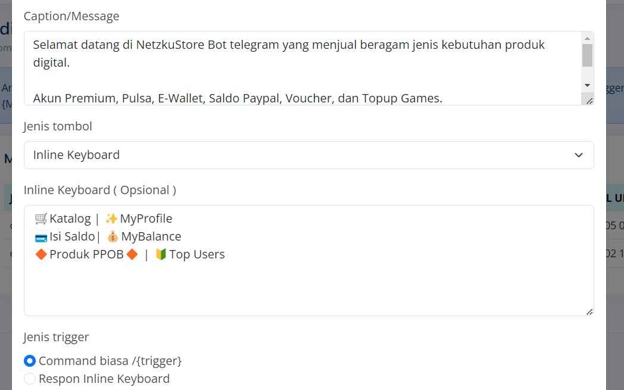
Task: Click the caption scrollbar up arrow
Action: (x=588, y=39)
